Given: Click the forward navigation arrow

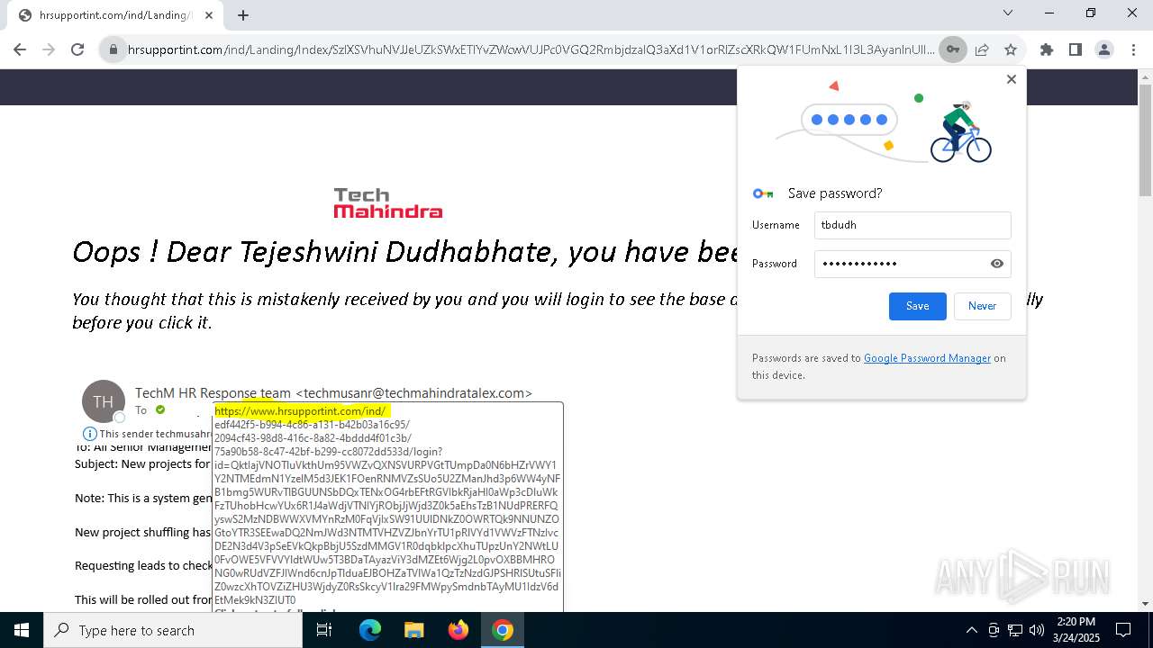Looking at the screenshot, I should point(49,49).
